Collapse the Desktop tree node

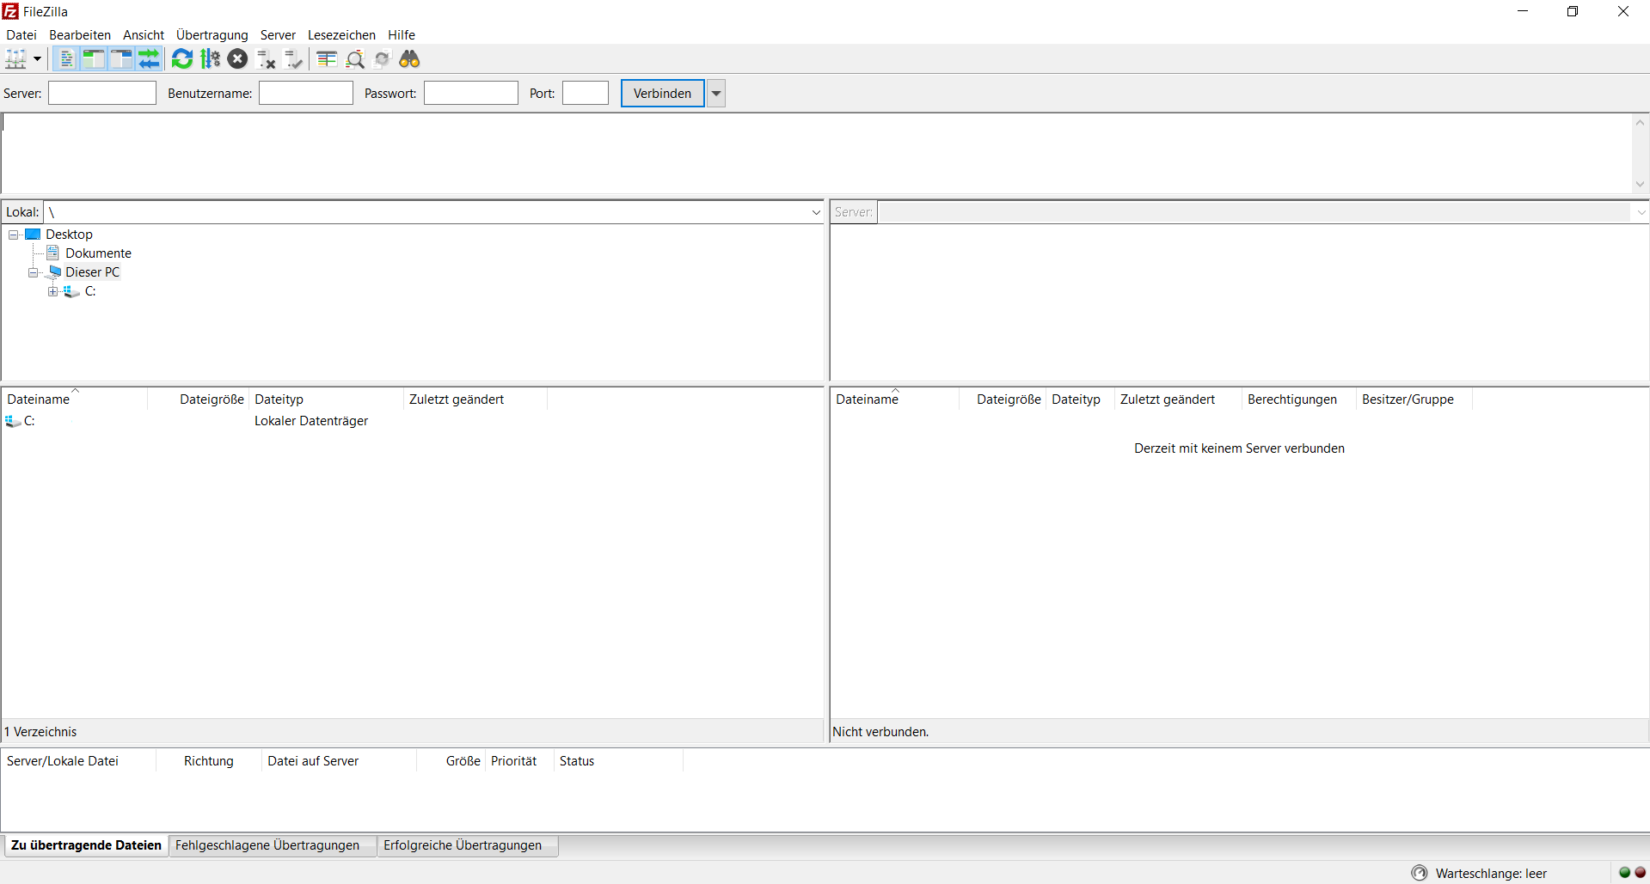pos(14,235)
